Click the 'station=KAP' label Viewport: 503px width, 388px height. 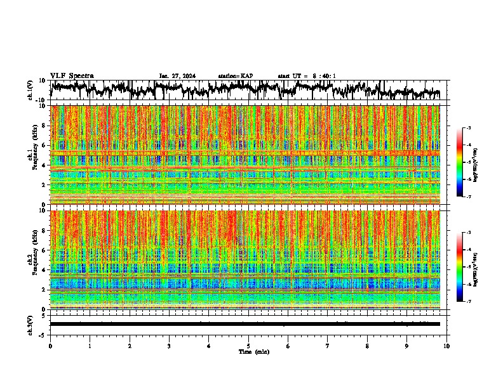pyautogui.click(x=235, y=76)
